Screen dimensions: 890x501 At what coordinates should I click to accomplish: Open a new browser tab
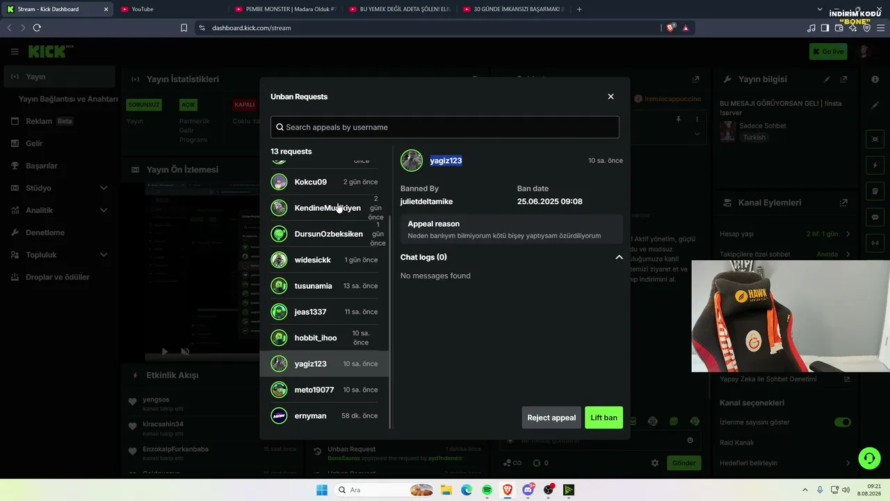click(579, 9)
